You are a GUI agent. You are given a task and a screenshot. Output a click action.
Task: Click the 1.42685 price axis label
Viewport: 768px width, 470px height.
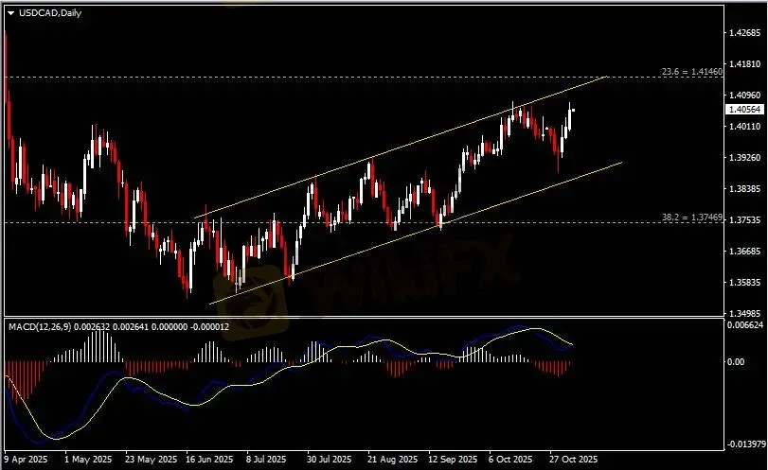745,33
